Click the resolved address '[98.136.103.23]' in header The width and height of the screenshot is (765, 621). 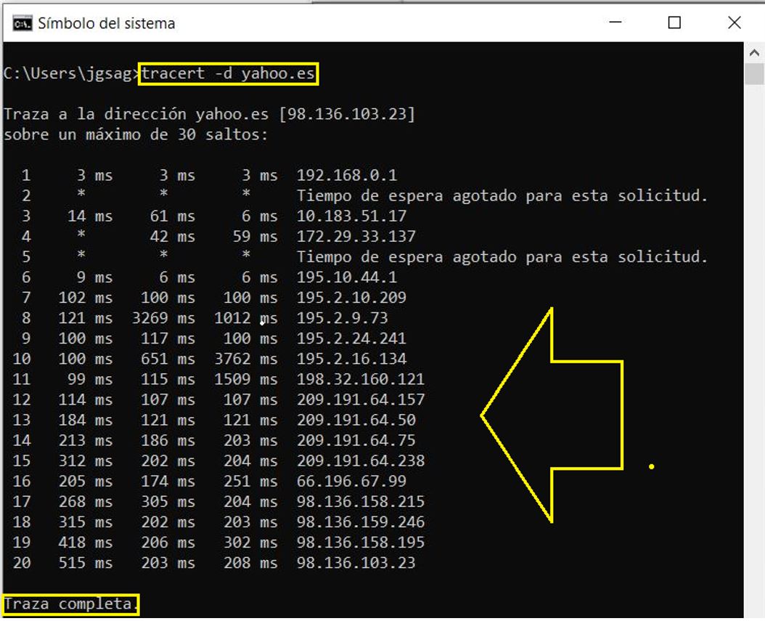(347, 114)
